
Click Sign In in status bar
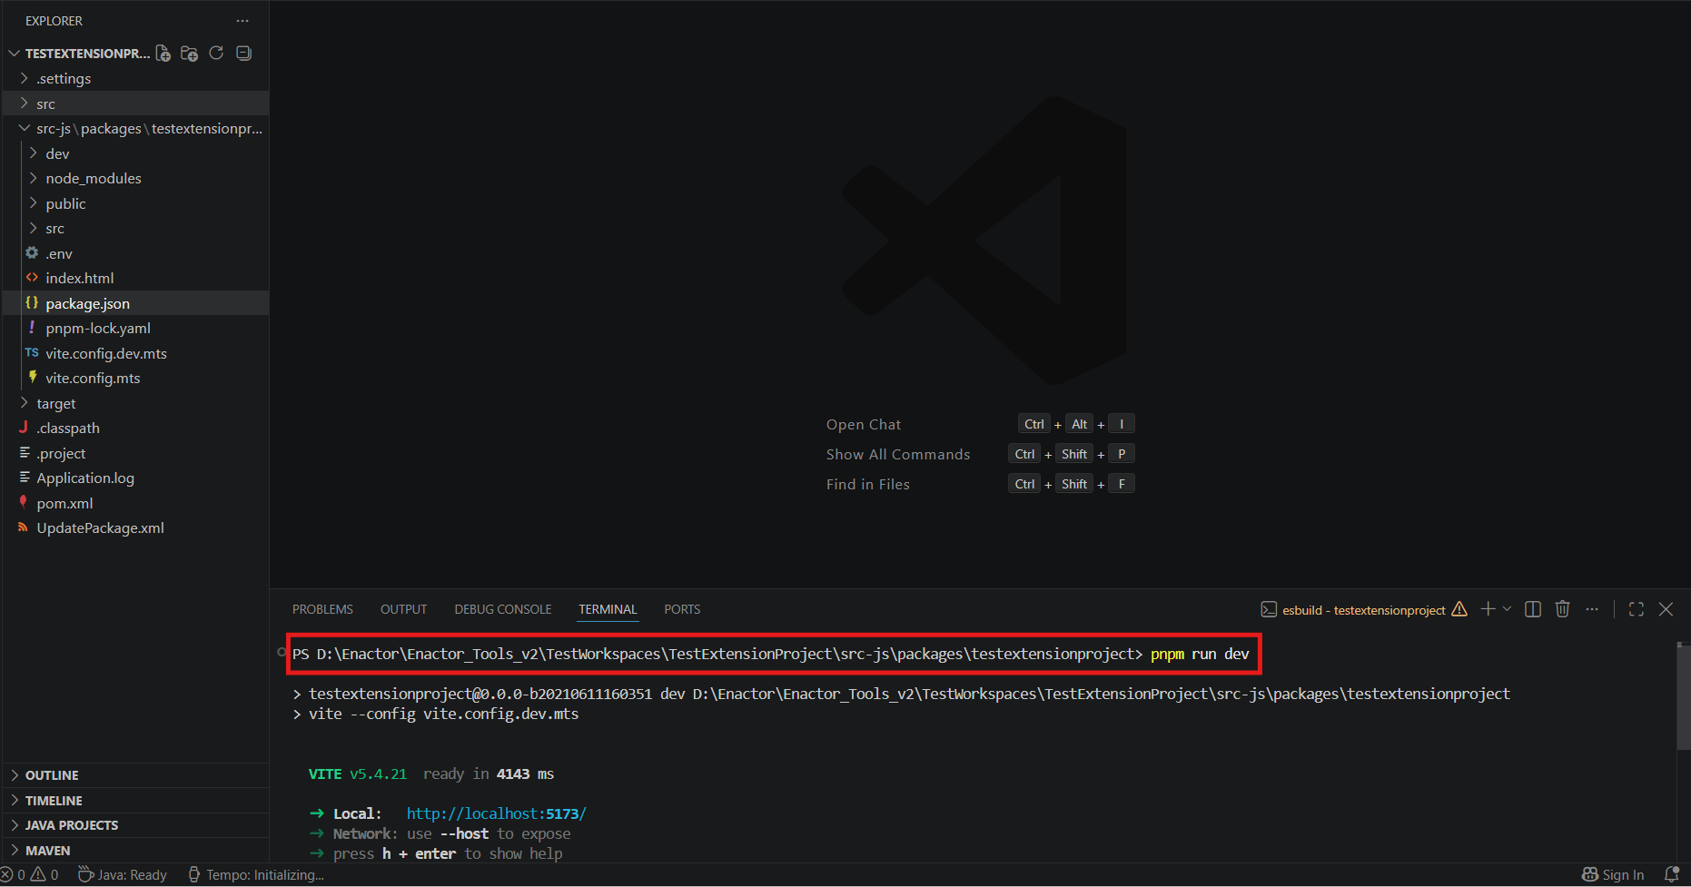coord(1613,874)
